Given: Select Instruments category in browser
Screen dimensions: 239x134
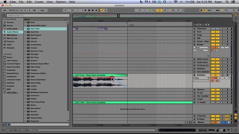Looking at the screenshot, I should [x=12, y=29].
